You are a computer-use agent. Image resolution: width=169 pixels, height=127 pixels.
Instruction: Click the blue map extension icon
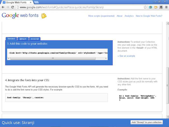pyautogui.click(x=151, y=7)
